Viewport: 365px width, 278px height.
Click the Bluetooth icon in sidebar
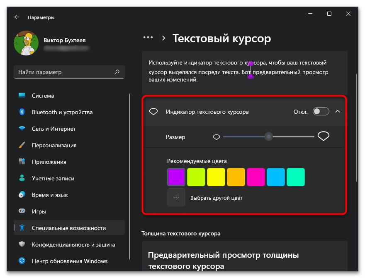22,112
